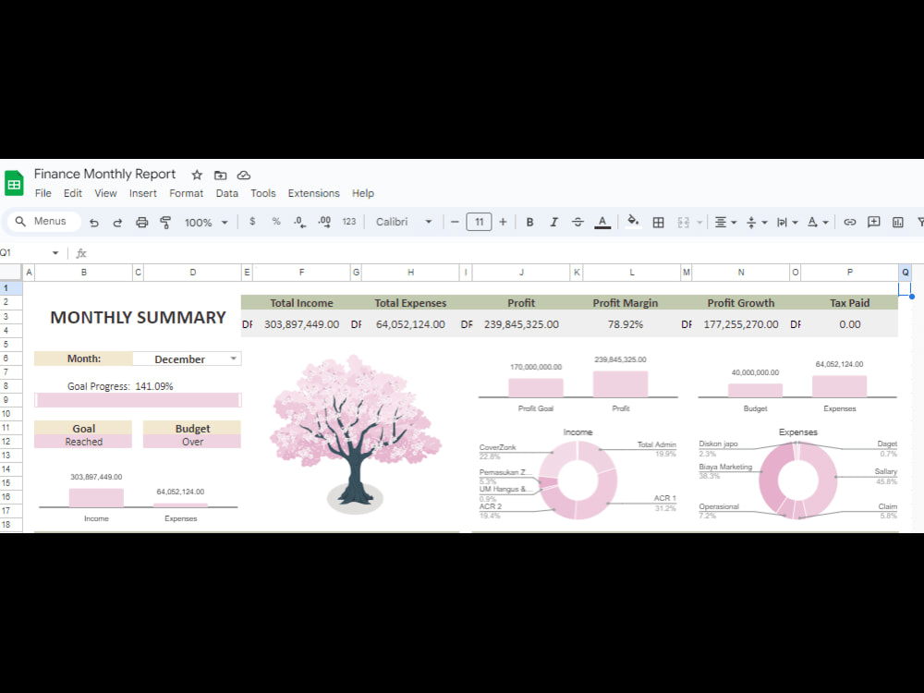This screenshot has width=924, height=693.
Task: Open the horizontal align dropdown
Action: tap(725, 222)
